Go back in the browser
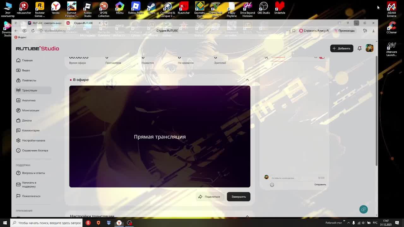Screen dimensions: 404x227 [16, 31]
